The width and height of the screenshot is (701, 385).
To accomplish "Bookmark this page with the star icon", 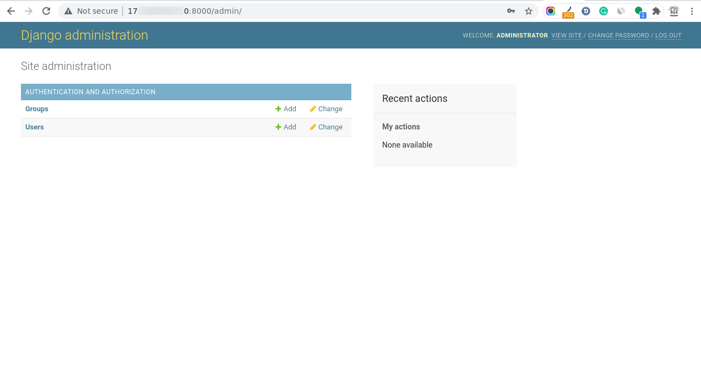I will pyautogui.click(x=529, y=11).
